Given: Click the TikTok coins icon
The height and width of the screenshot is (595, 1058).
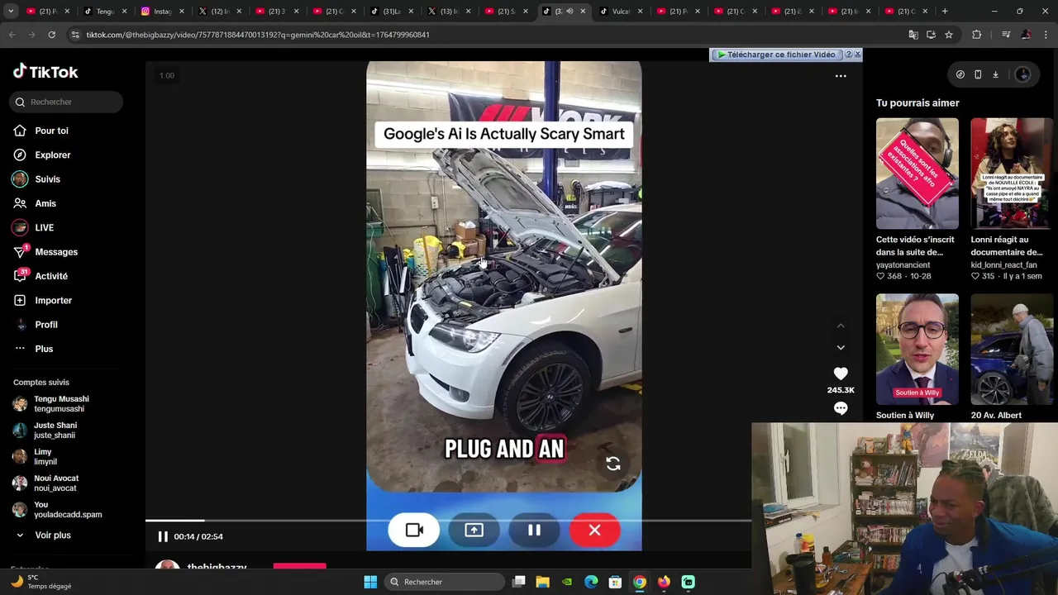Looking at the screenshot, I should click(x=960, y=74).
